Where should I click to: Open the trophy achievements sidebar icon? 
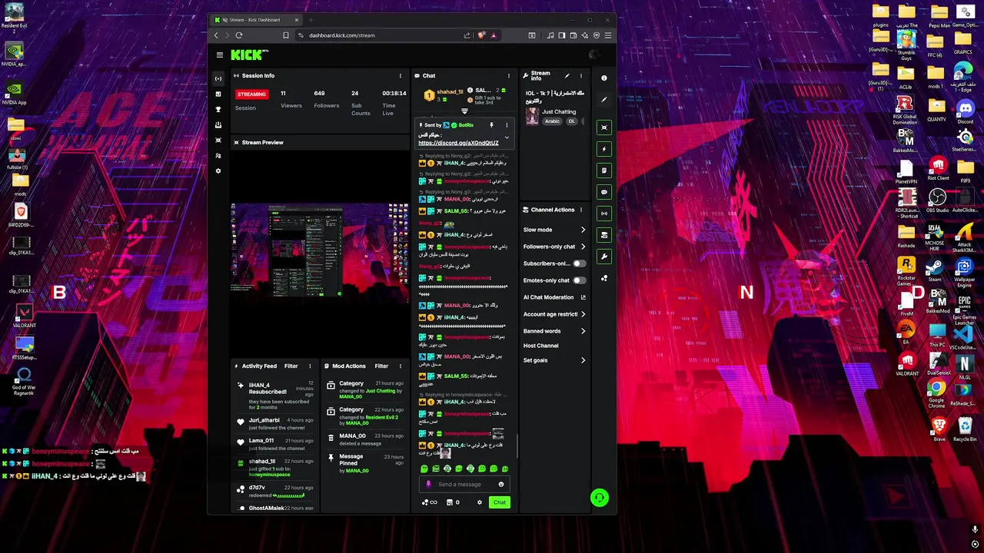click(x=218, y=110)
